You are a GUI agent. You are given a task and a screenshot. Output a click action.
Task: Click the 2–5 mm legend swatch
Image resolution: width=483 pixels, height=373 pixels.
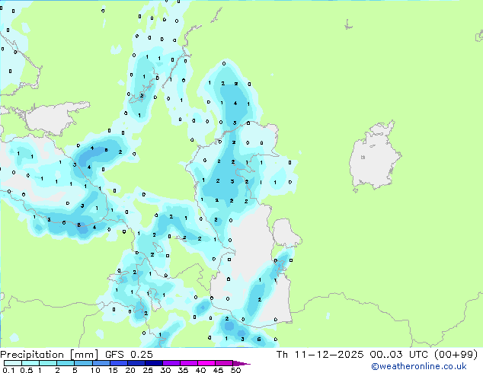pos(66,363)
